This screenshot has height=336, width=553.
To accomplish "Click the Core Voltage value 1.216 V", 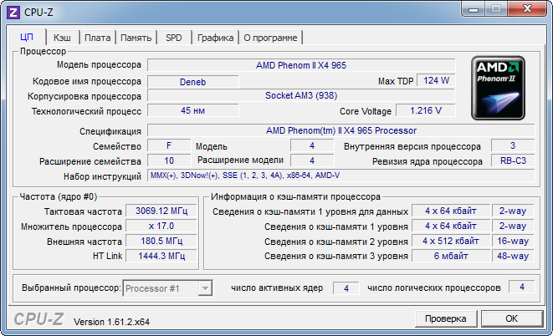I will [x=425, y=110].
